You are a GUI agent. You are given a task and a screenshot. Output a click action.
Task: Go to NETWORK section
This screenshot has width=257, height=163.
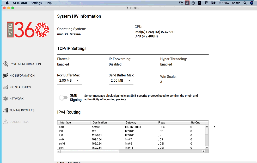(x=16, y=99)
